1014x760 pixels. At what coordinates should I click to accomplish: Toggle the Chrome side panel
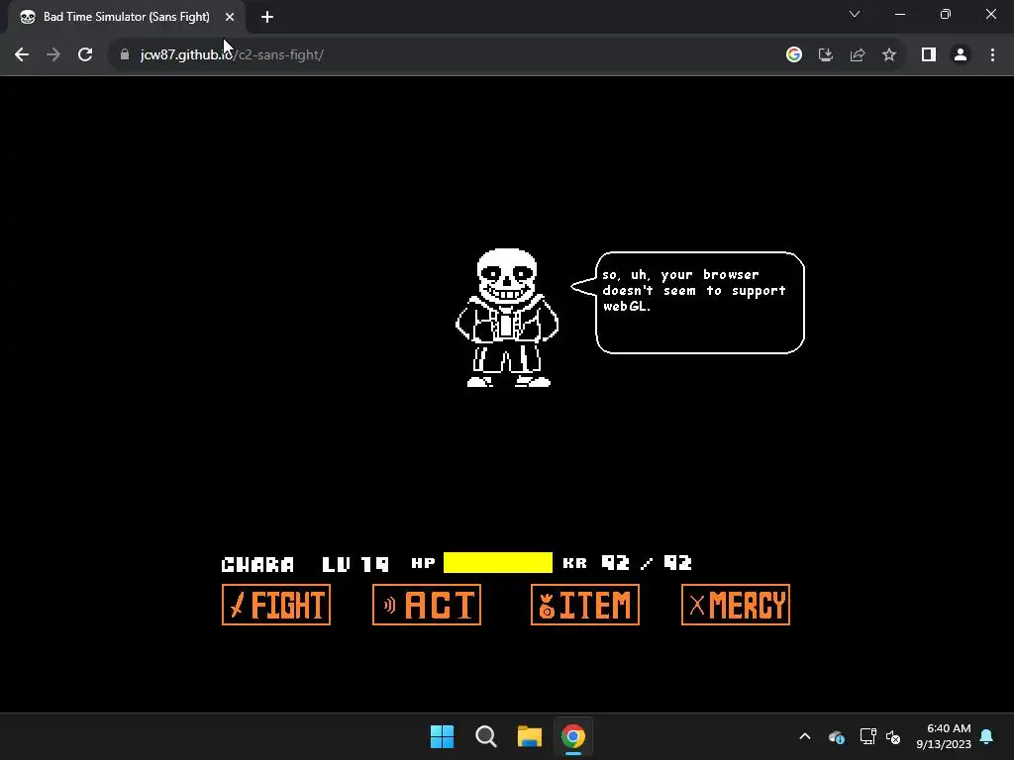click(929, 55)
